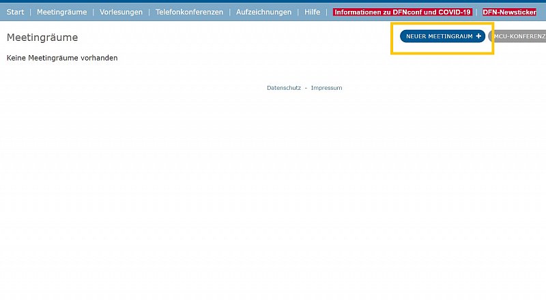Click the MCU-Konferenz button
The width and height of the screenshot is (546, 301).
517,36
